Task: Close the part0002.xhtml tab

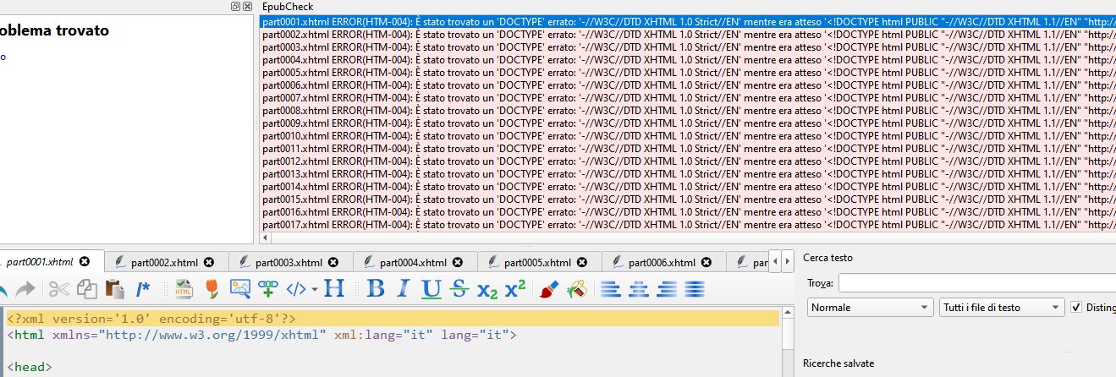Action: point(209,262)
